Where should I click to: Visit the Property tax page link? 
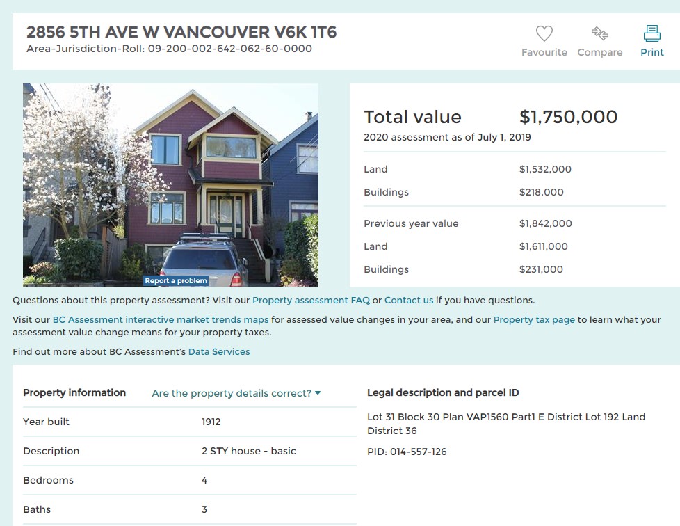[534, 320]
